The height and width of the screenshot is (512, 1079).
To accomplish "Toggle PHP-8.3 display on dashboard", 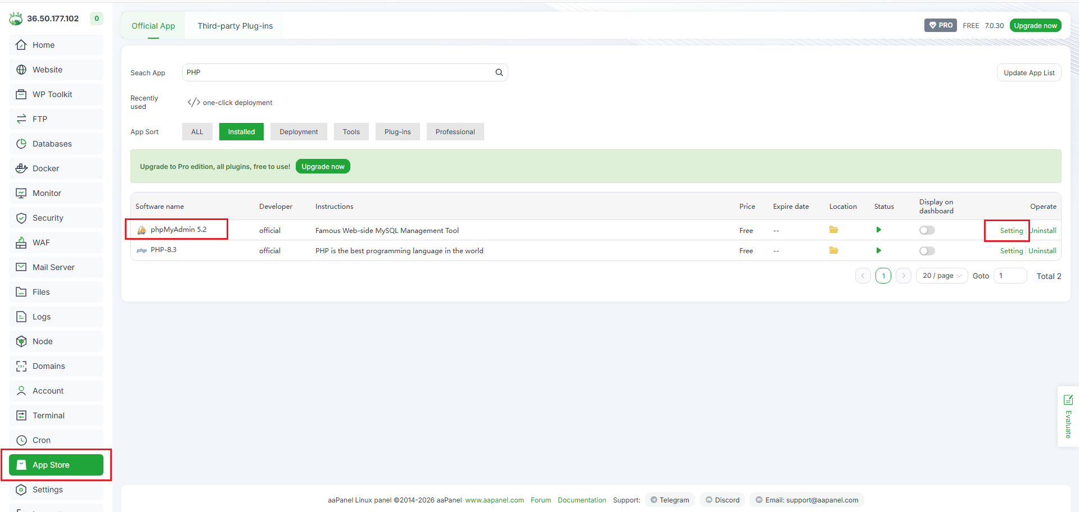I will click(927, 251).
